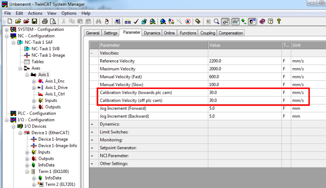Click Jog Increment (Forward) value 5.0
This screenshot has height=188, width=326.
coord(212,108)
